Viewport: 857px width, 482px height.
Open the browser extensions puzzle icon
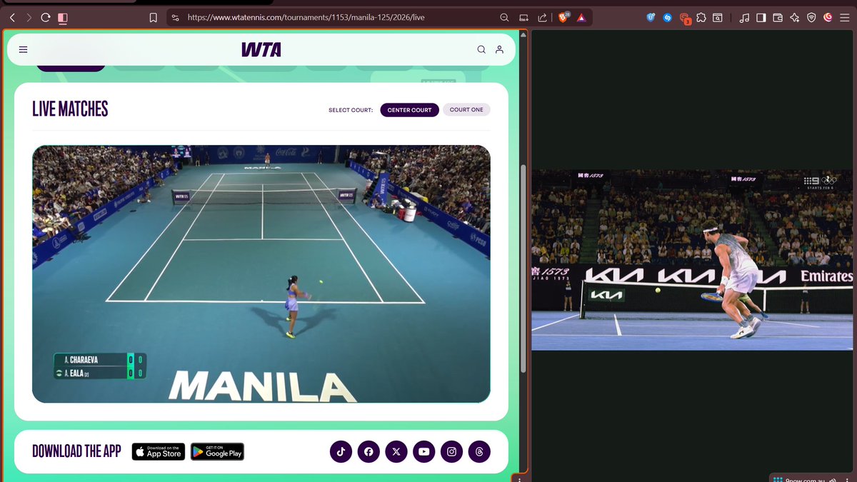point(702,17)
